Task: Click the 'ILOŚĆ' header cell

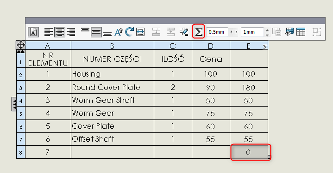Action: (173, 59)
